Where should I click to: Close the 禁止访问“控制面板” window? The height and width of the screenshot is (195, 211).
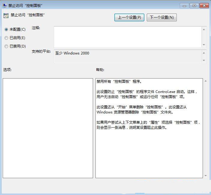(204, 6)
